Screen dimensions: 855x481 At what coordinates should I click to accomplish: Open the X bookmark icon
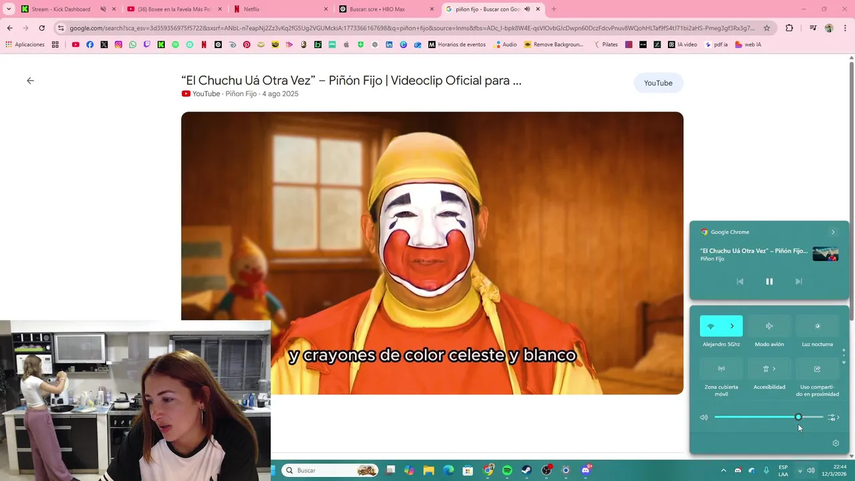point(104,45)
